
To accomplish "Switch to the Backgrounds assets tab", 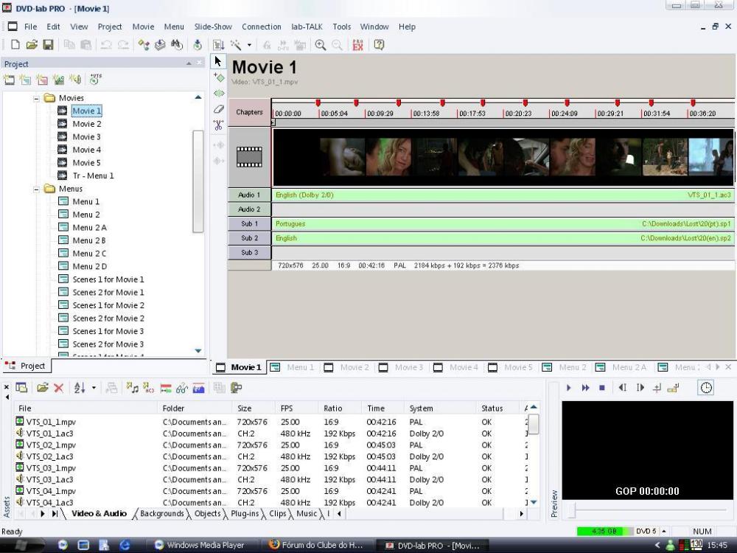I will [x=161, y=514].
